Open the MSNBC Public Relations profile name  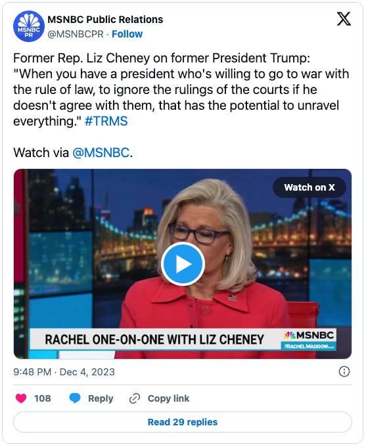click(x=105, y=19)
